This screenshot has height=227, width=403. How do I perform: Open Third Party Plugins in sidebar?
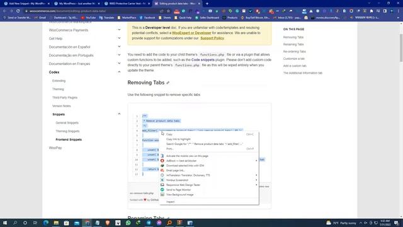tap(65, 98)
